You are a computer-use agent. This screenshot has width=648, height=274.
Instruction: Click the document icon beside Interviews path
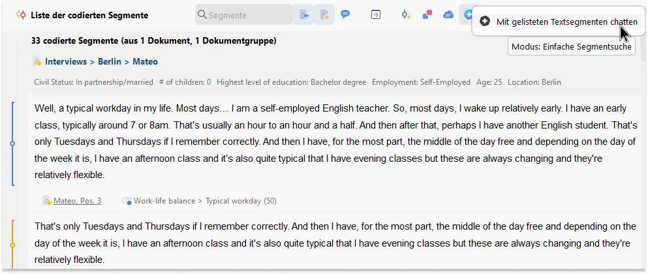pyautogui.click(x=37, y=61)
